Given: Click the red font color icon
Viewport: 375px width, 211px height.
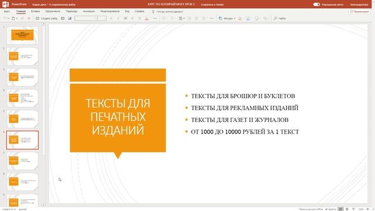Looking at the screenshot, I should (147, 18).
